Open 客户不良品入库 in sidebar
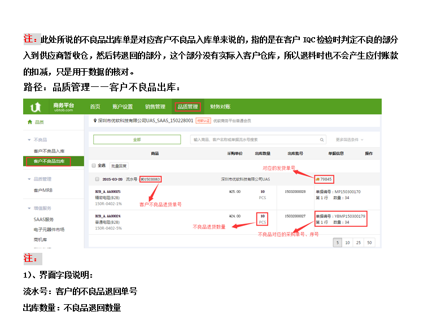This screenshot has height=329, width=428. click(49, 151)
